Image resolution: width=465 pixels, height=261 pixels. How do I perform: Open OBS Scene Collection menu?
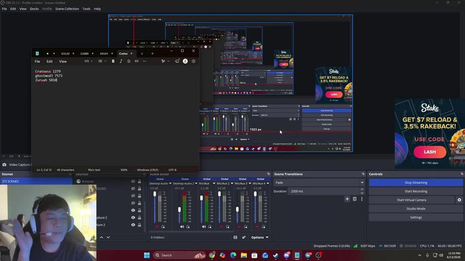pyautogui.click(x=67, y=9)
